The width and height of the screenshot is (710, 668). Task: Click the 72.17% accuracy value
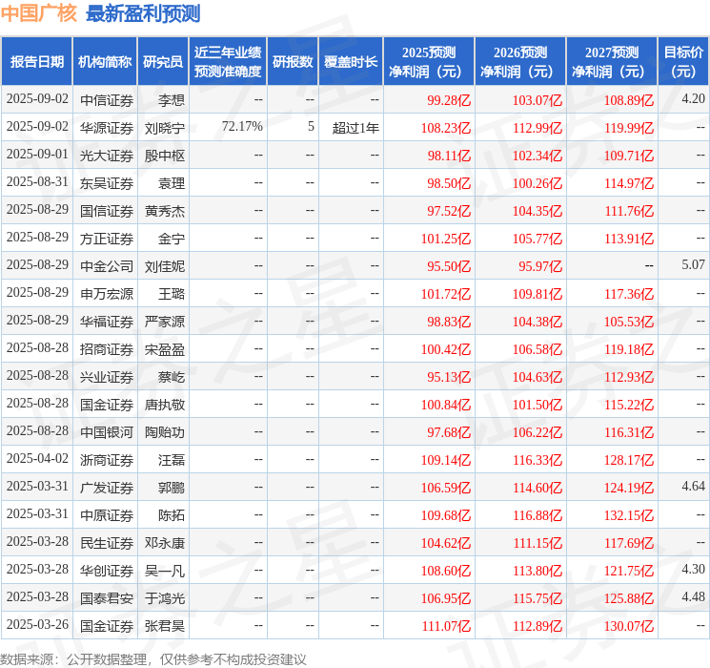tap(242, 127)
